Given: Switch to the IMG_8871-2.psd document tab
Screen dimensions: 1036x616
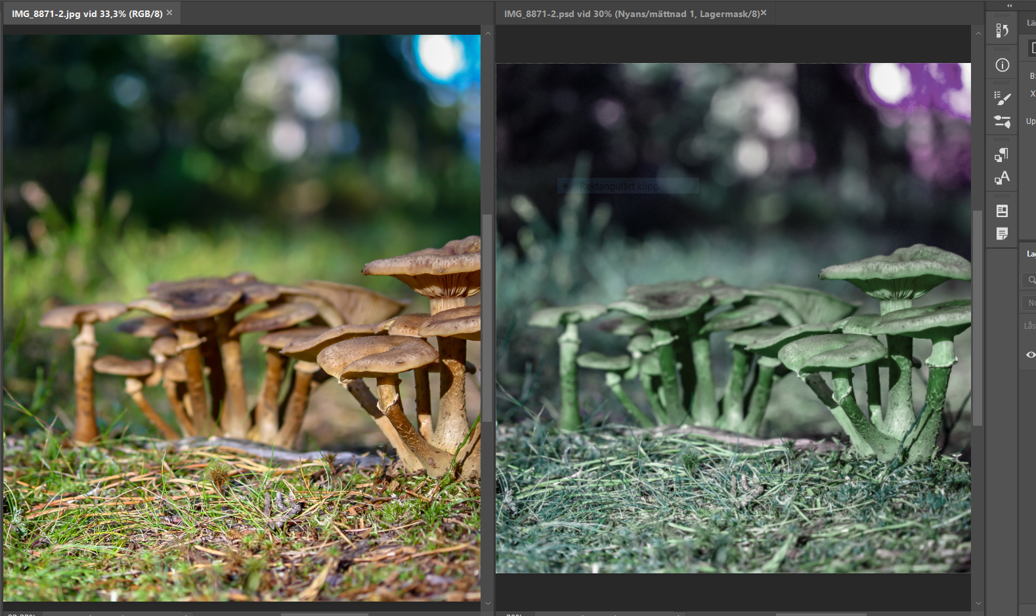Looking at the screenshot, I should coord(630,14).
